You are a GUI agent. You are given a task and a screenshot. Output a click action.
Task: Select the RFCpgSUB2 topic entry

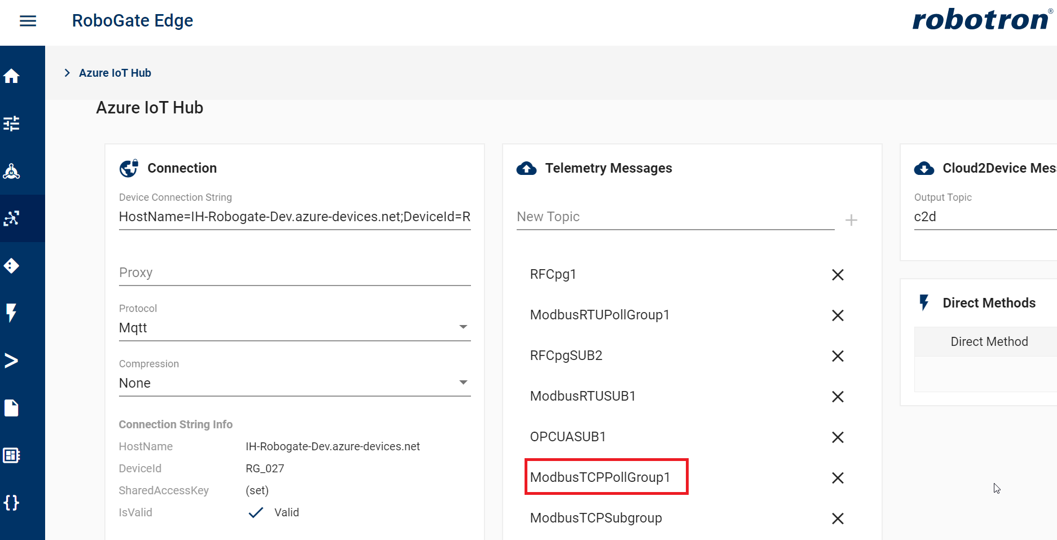point(566,355)
